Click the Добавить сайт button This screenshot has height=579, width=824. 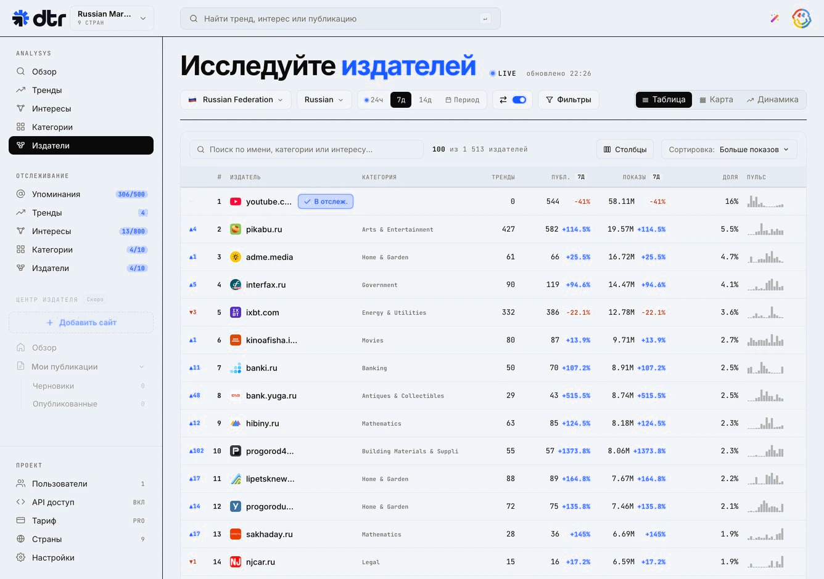tap(81, 322)
